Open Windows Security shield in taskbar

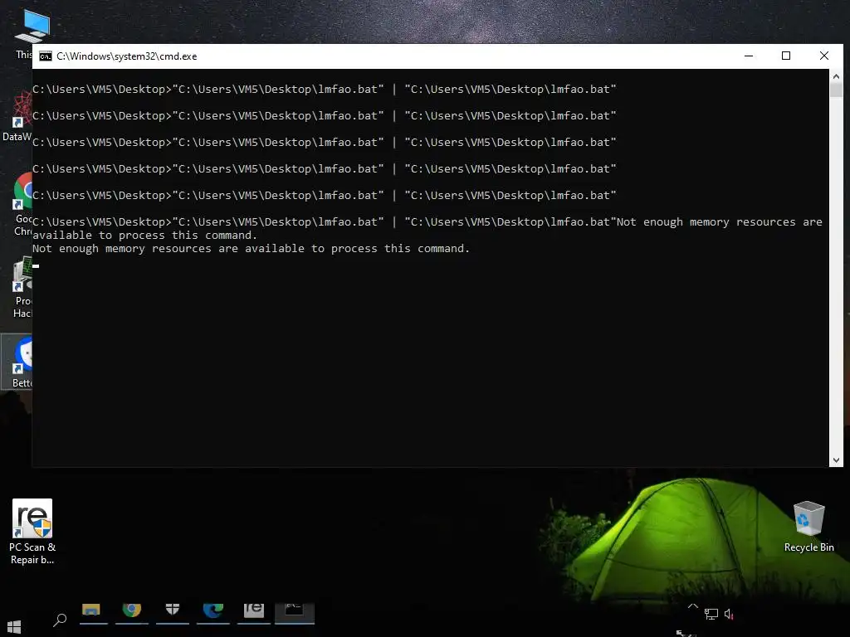tap(173, 611)
